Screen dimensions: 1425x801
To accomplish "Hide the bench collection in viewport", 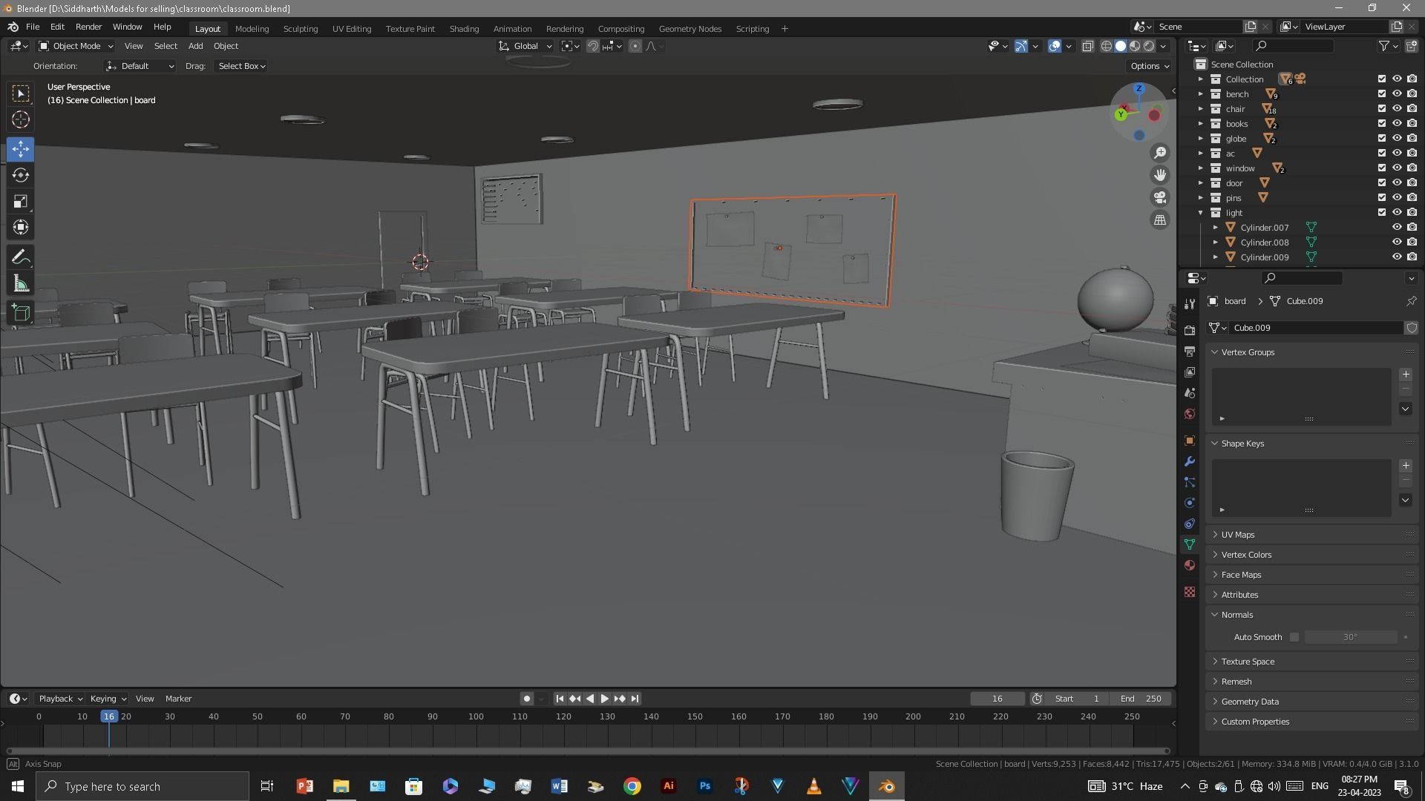I will 1396,94.
